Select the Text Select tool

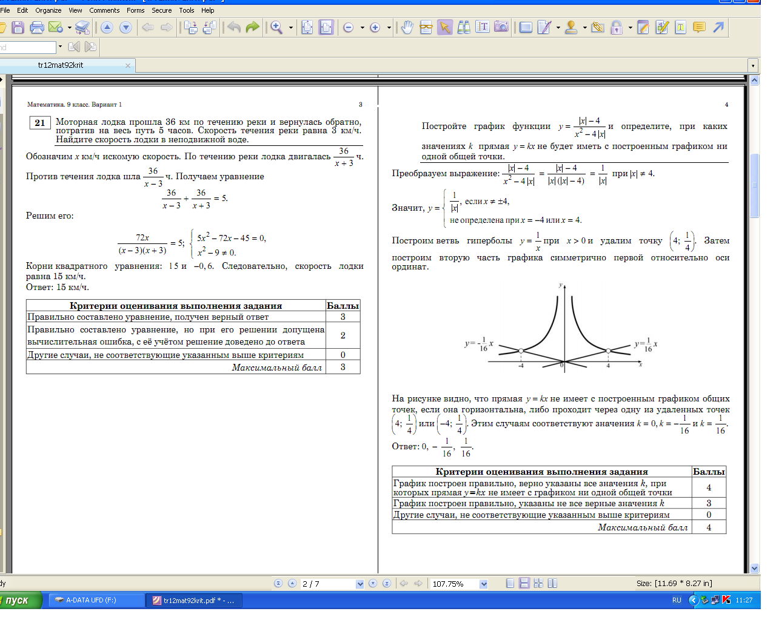pos(483,27)
